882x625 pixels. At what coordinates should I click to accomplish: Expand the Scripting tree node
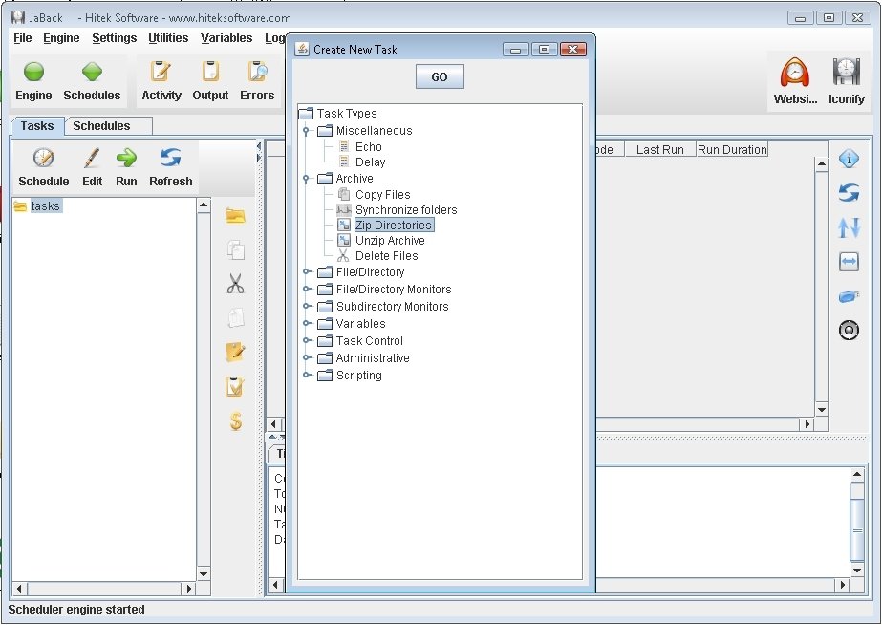(307, 375)
